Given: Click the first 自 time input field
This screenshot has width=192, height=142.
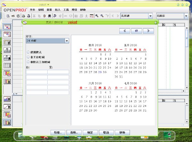Looking at the screenshot, I should tap(36, 72).
